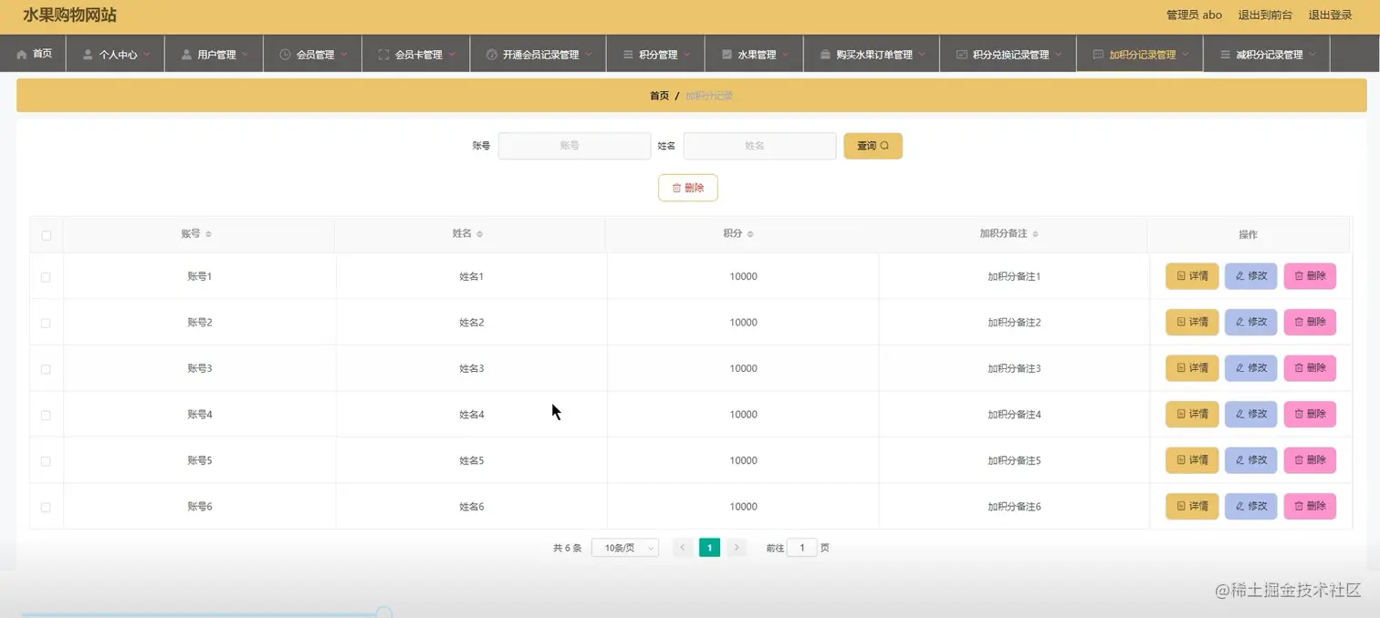The width and height of the screenshot is (1380, 618).
Task: Sort by 姓名 column arrows
Action: pos(479,234)
